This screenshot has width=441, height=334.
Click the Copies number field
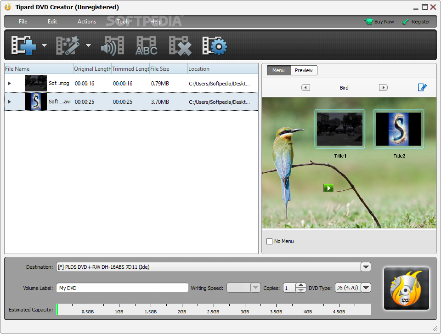(x=289, y=288)
